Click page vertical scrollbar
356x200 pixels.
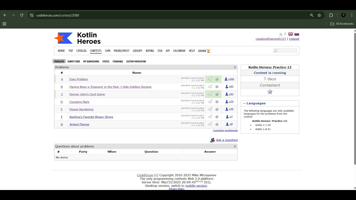[x=355, y=99]
